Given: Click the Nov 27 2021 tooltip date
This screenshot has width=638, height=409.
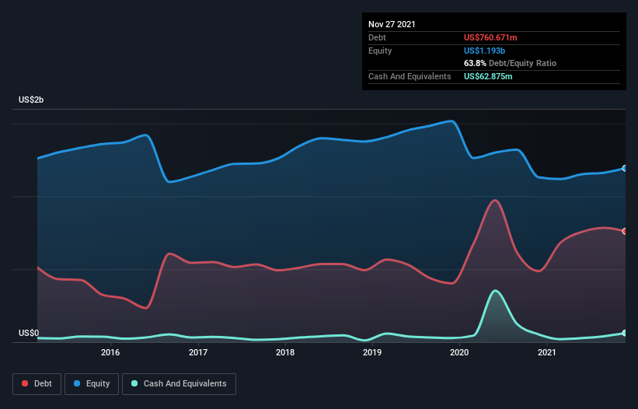Looking at the screenshot, I should (392, 24).
